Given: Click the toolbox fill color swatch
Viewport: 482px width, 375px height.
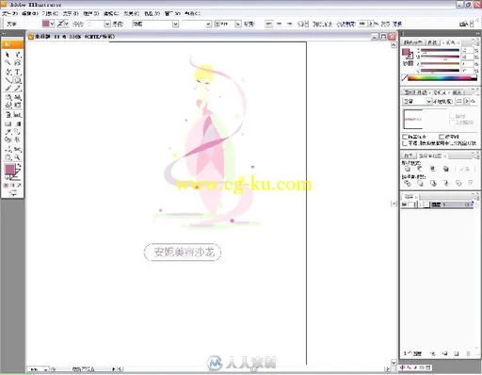Looking at the screenshot, I should point(9,170).
